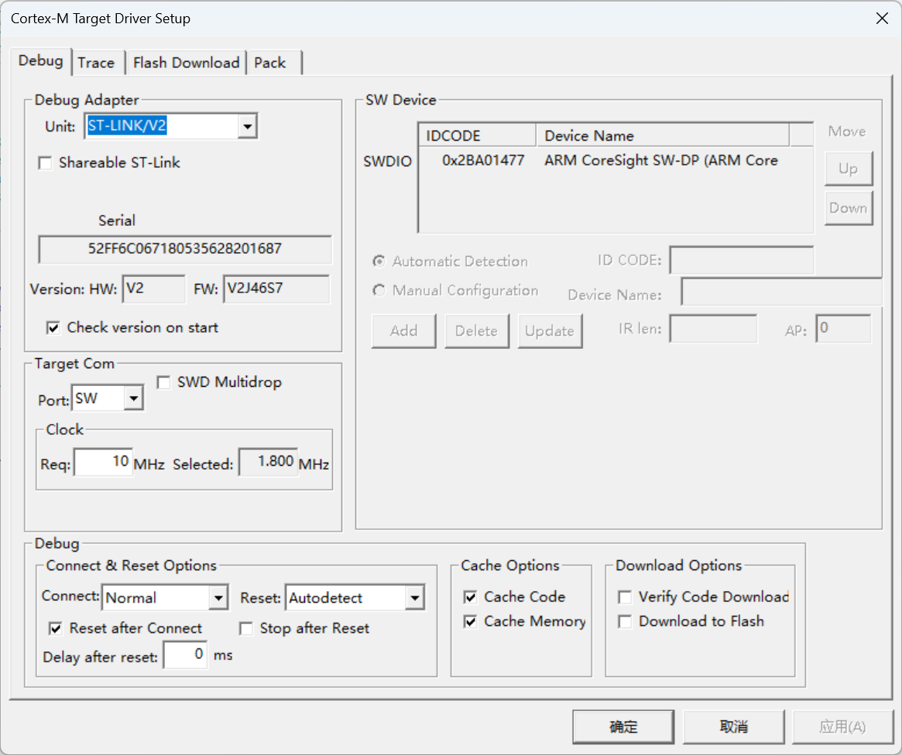Click the Delay after reset field

pyautogui.click(x=185, y=655)
